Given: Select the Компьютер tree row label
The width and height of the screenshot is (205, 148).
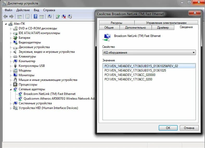Looking at the screenshot, I should click(x=27, y=61).
